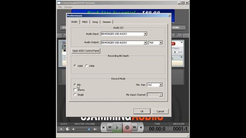Click the rewind button
The width and height of the screenshot is (246, 138).
click(x=110, y=127)
